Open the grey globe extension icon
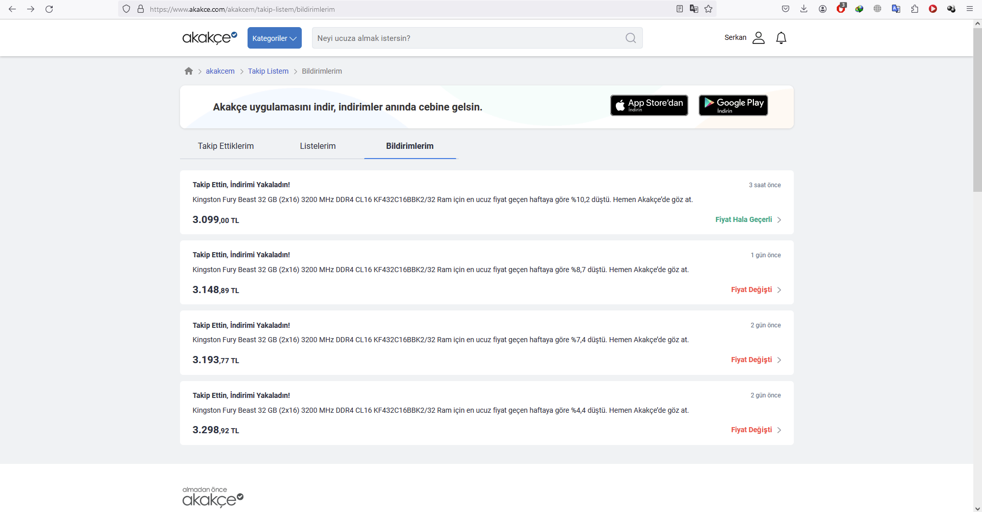The height and width of the screenshot is (512, 982). [878, 9]
